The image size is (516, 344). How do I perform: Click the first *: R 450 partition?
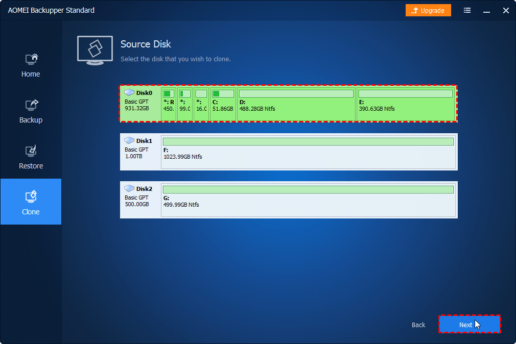(x=169, y=104)
